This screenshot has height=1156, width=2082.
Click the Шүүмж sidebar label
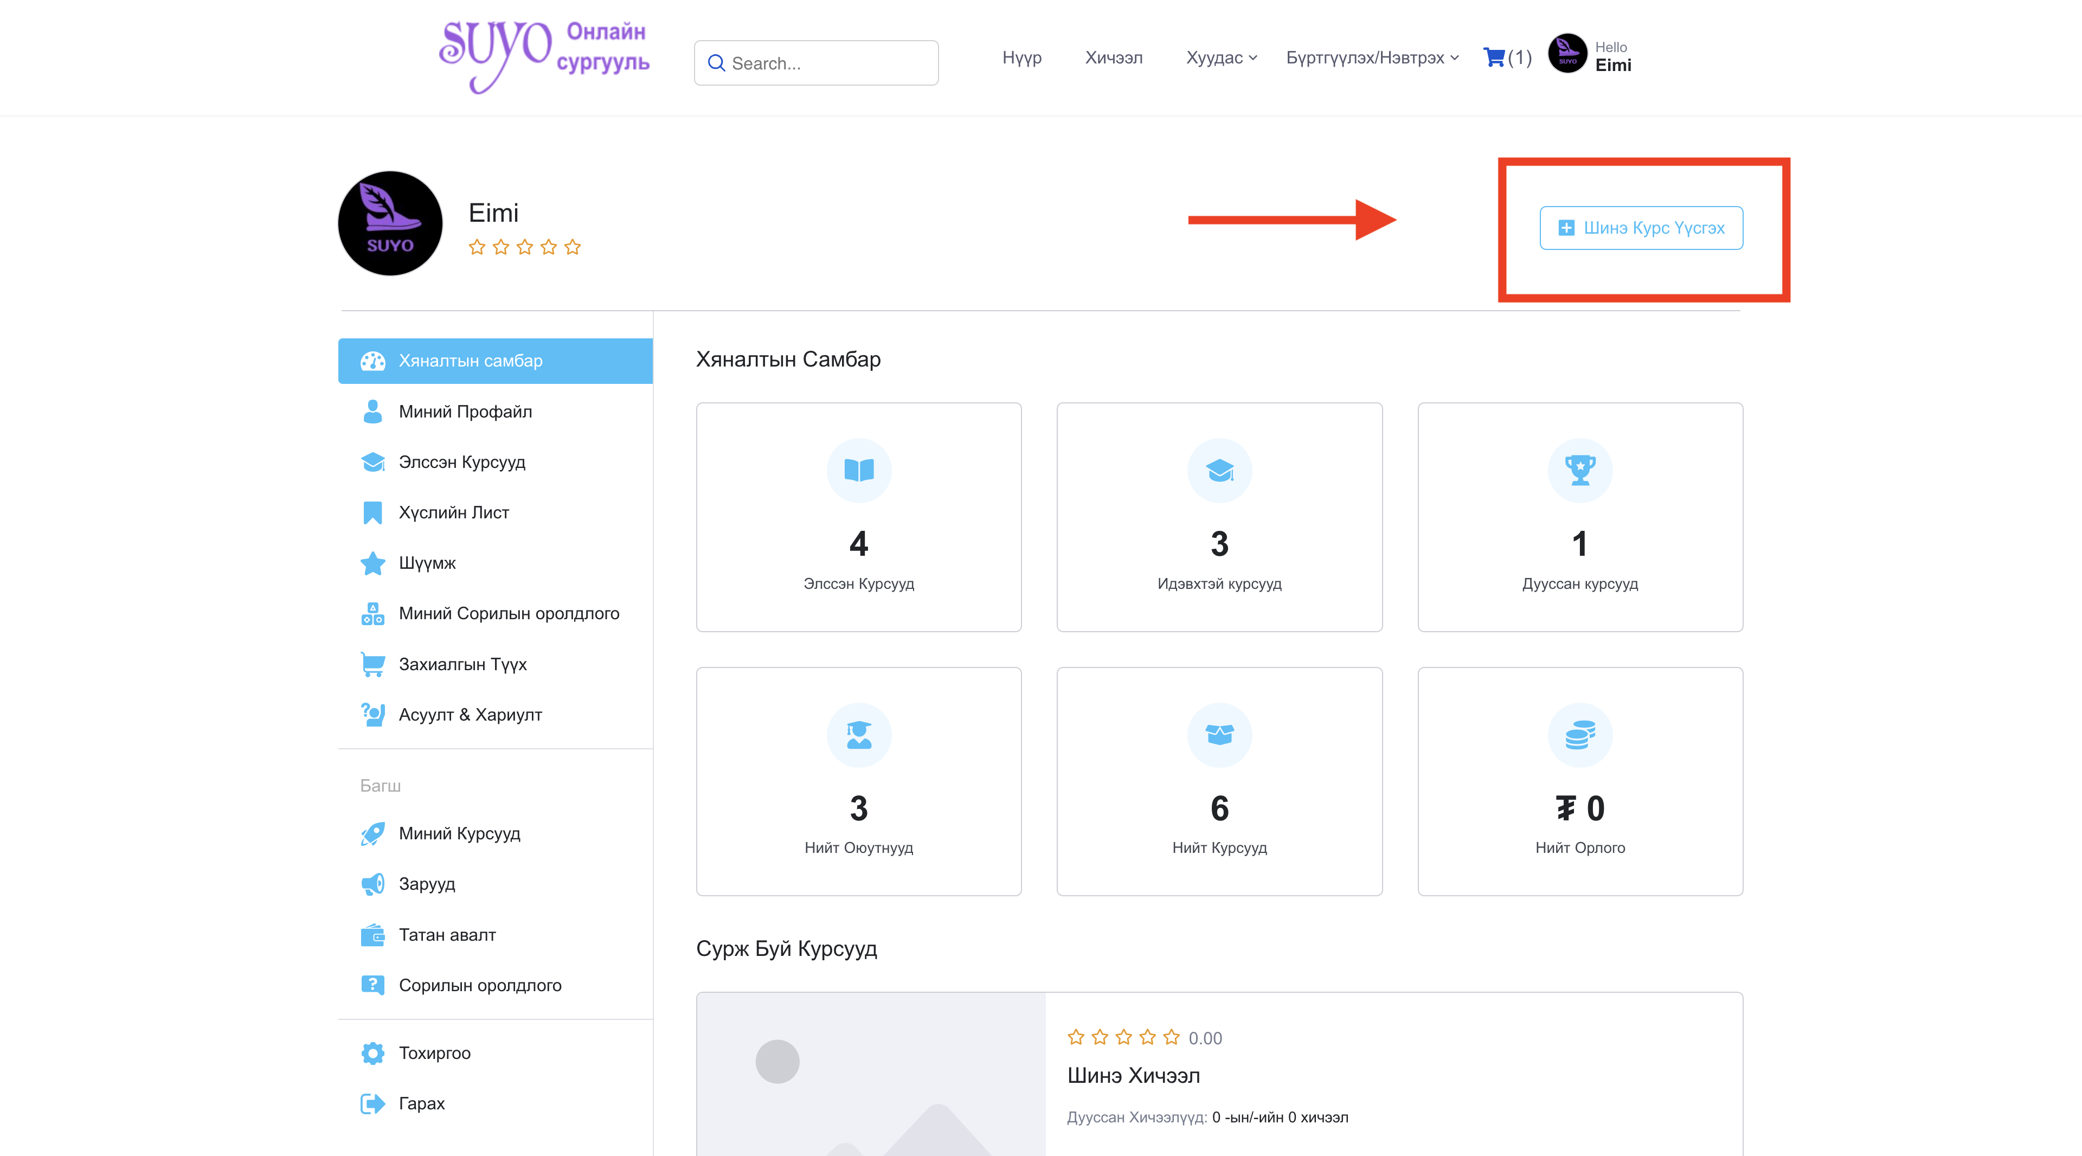(x=427, y=563)
